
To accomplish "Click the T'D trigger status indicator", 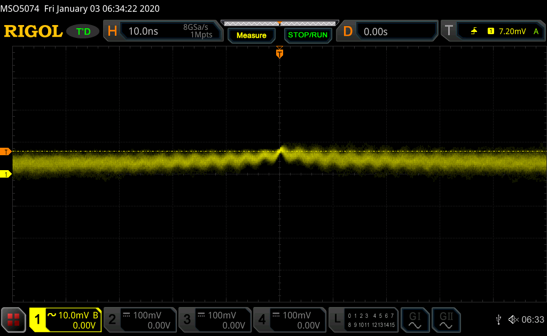I will coord(83,31).
